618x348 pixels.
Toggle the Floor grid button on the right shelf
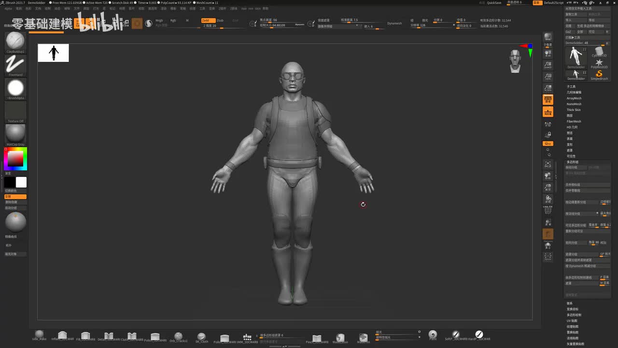(548, 112)
